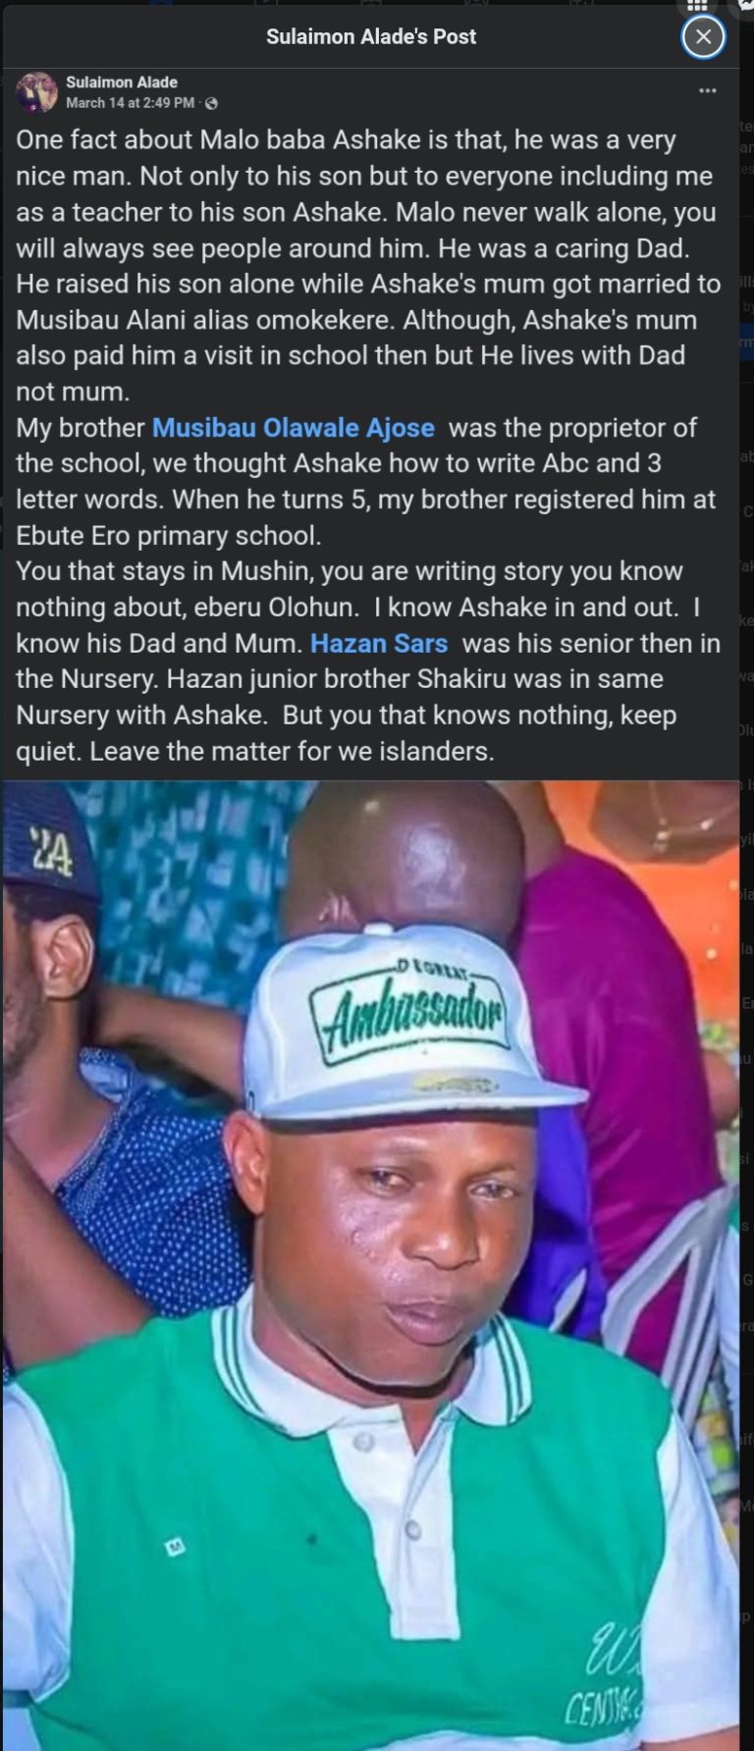Open Sulaimon Alade's profile picture avatar
754x1751 pixels.
coord(36,92)
